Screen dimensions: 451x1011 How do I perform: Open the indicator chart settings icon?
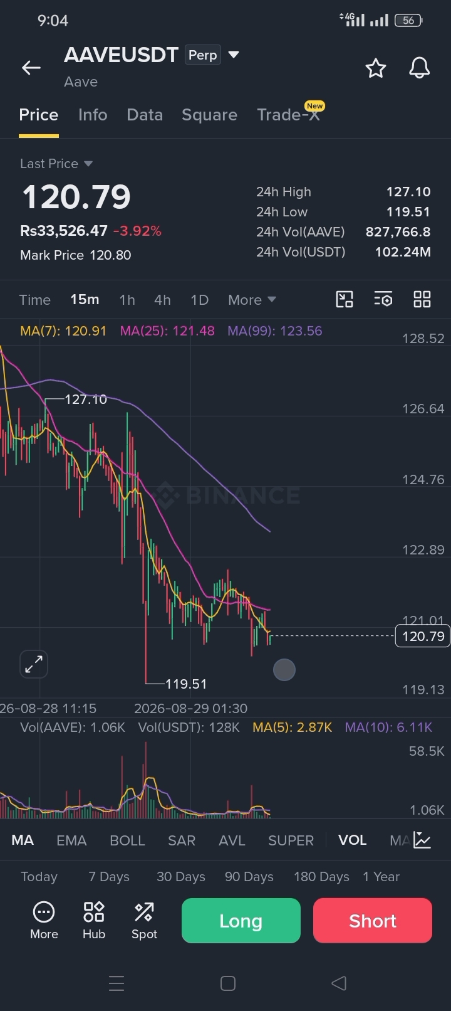tap(422, 840)
